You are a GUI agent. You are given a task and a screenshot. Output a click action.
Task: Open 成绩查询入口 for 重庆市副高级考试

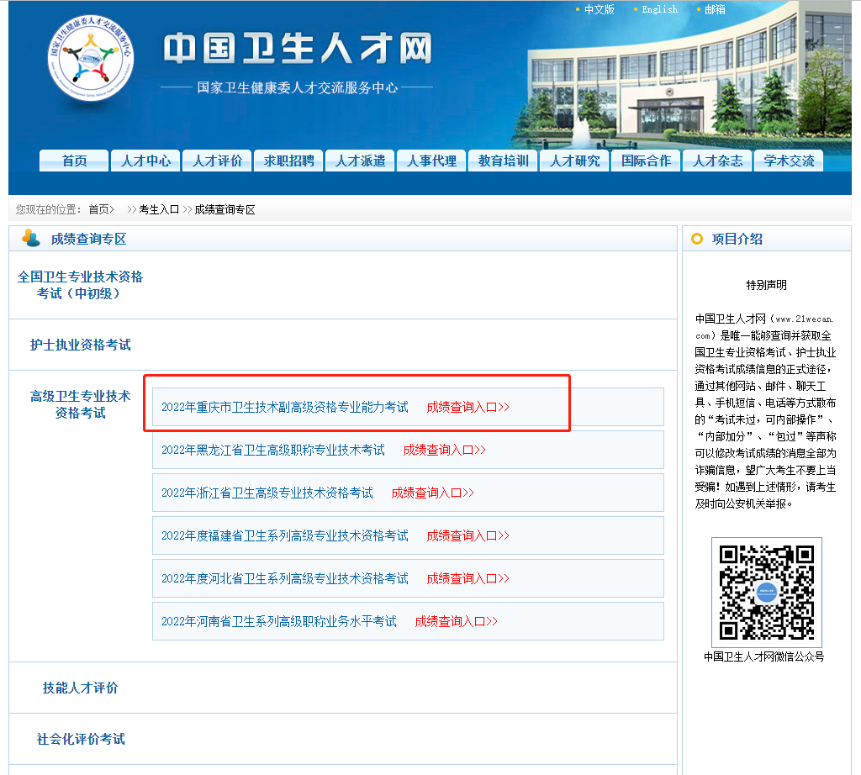coord(467,407)
